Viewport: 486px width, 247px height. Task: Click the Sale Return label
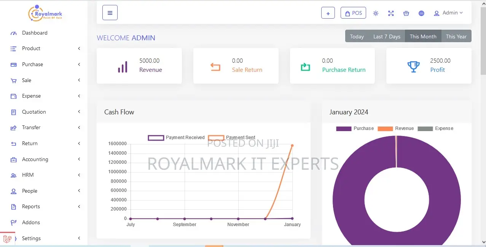click(247, 70)
